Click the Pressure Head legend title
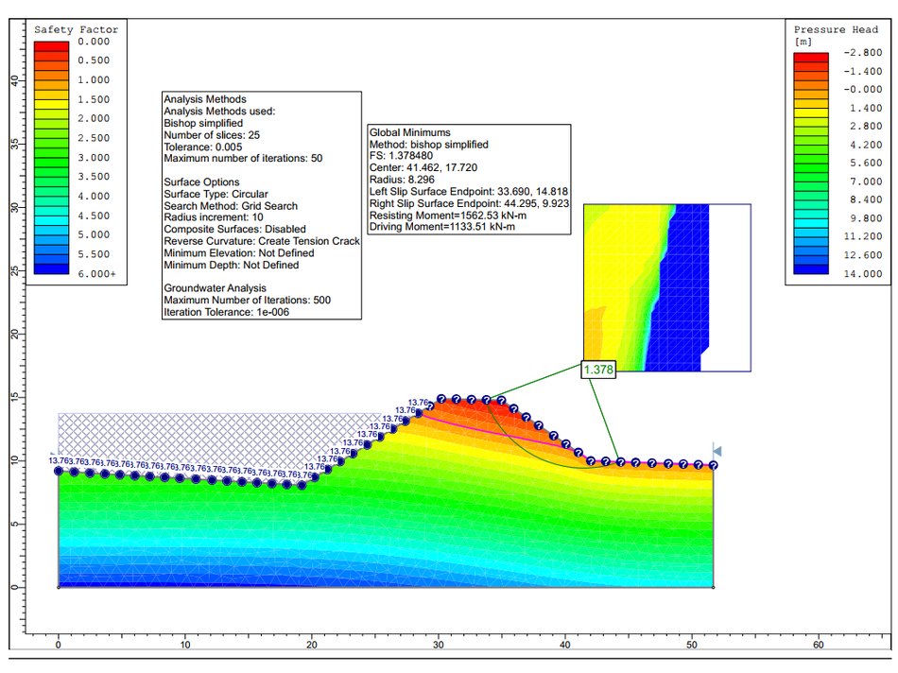The image size is (898, 673). point(836,29)
